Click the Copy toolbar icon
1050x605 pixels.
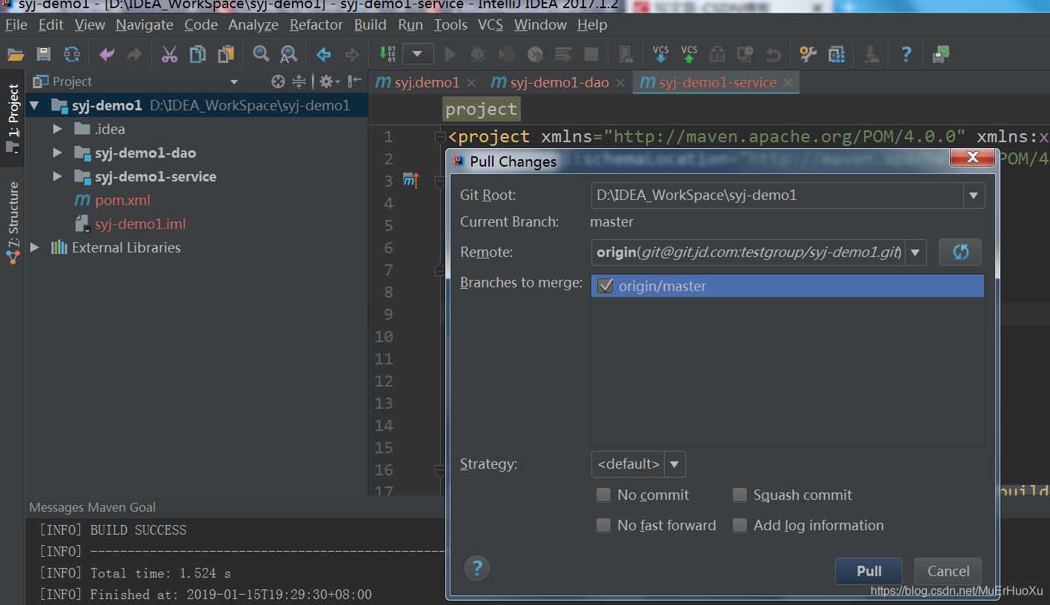198,54
